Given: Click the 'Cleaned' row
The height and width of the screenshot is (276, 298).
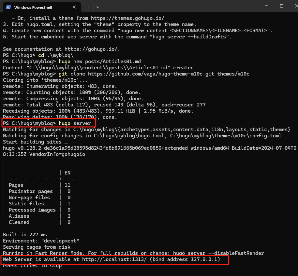Looking at the screenshot, I should 39,222.
